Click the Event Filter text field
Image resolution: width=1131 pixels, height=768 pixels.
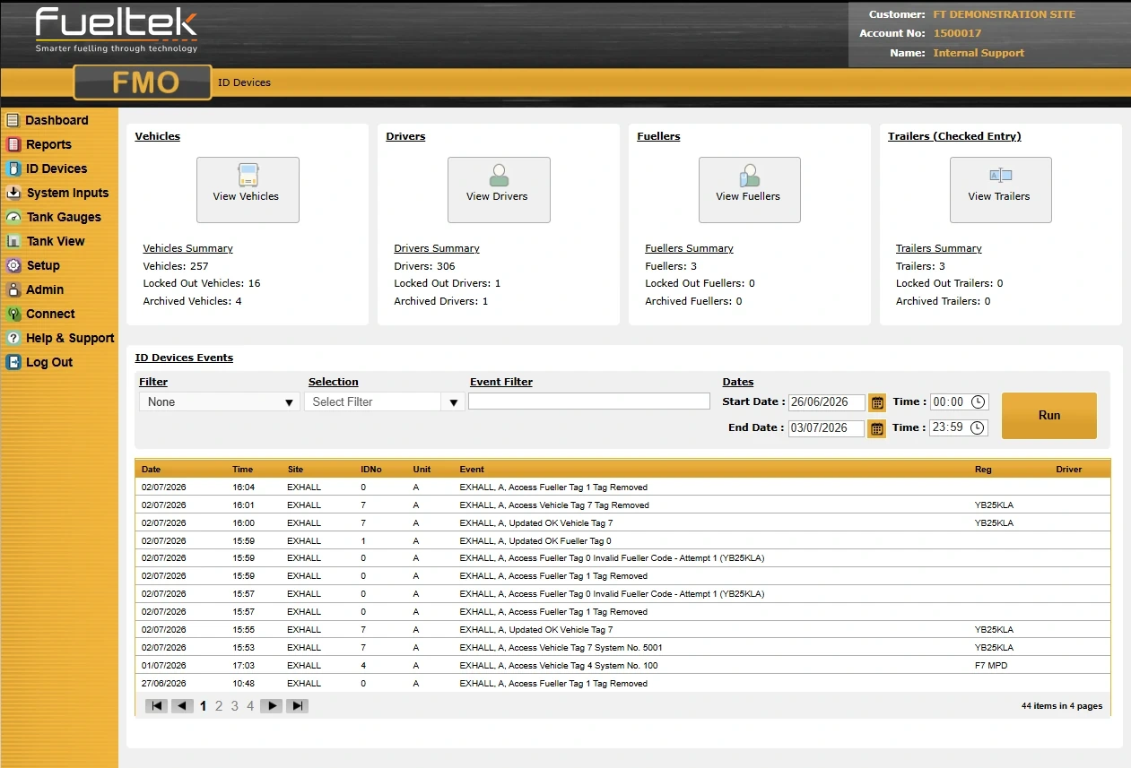(x=589, y=401)
